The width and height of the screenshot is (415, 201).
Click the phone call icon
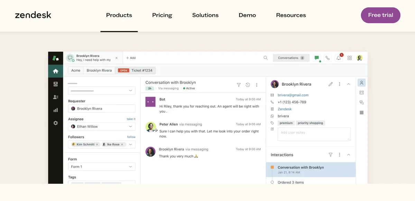point(328,58)
